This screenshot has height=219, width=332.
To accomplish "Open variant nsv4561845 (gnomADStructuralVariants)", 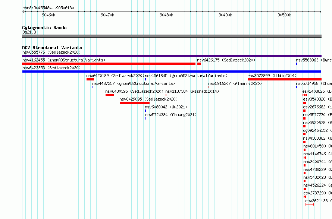I will point(186,76).
